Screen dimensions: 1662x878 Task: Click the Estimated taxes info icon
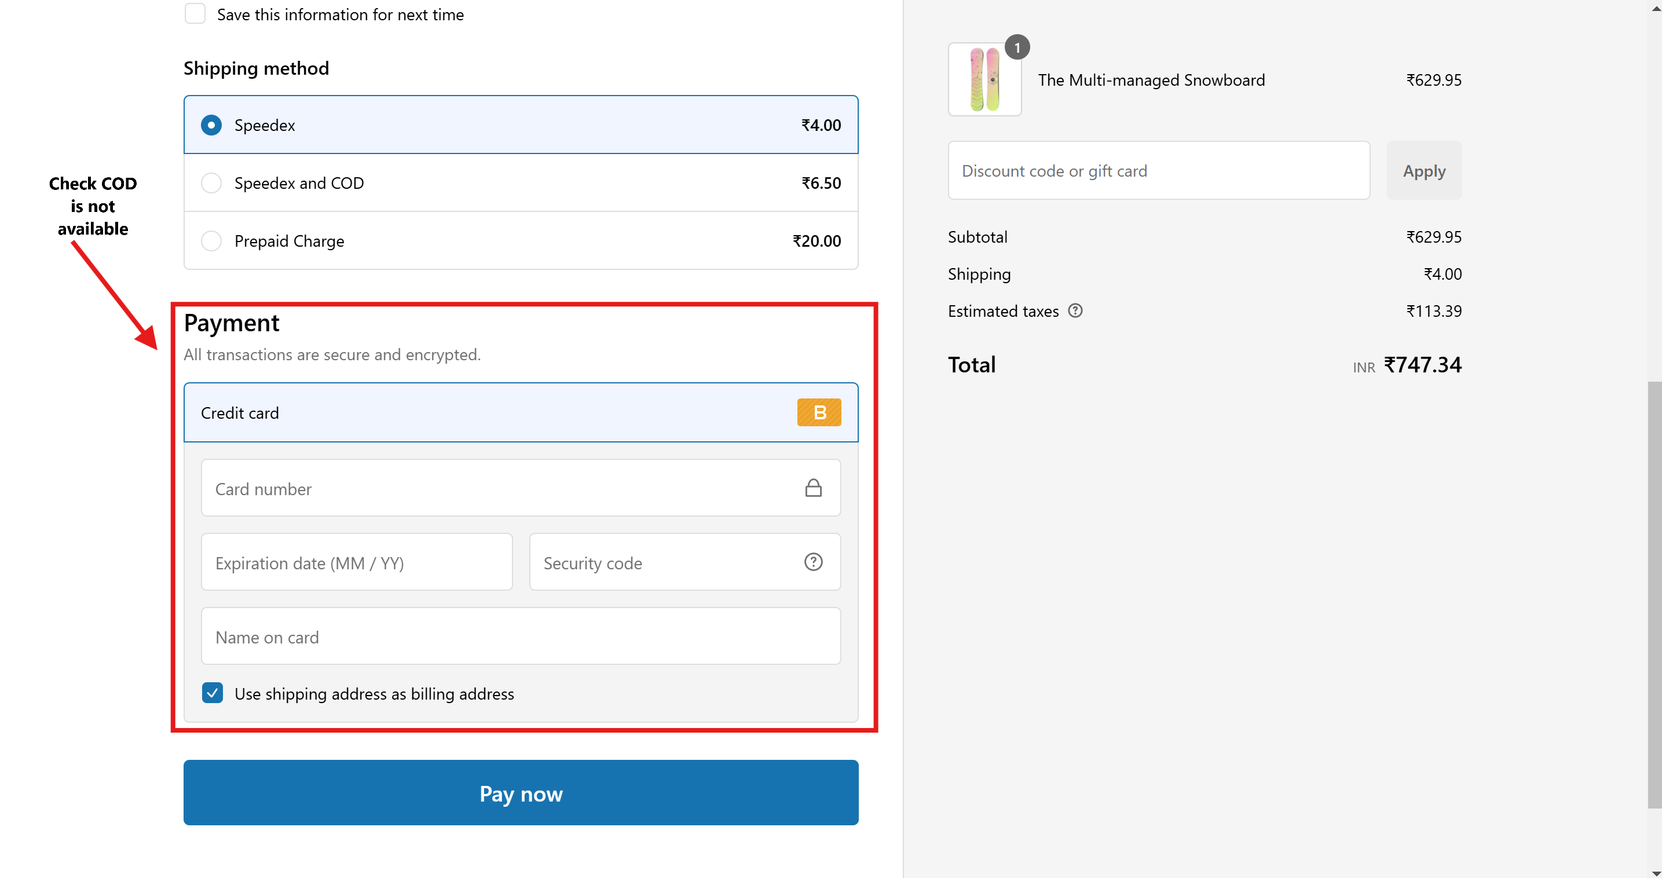[x=1075, y=311]
